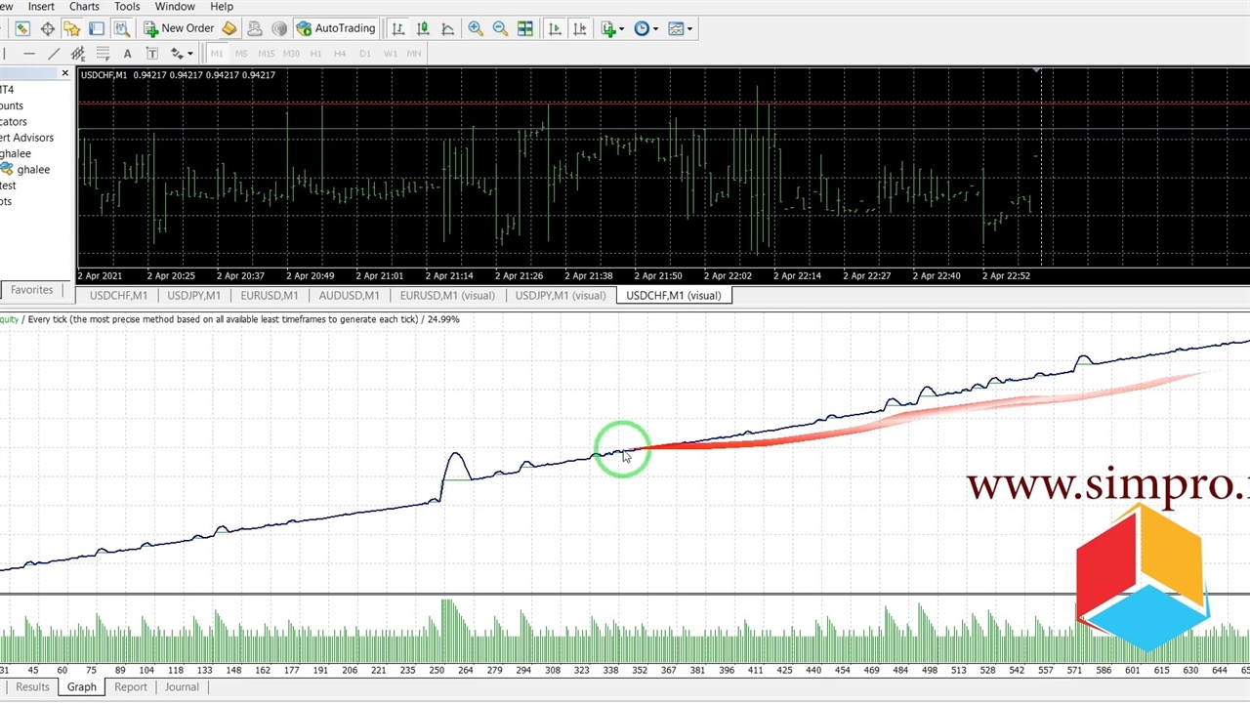Image resolution: width=1250 pixels, height=703 pixels.
Task: Open the Charts menu
Action: tap(84, 7)
